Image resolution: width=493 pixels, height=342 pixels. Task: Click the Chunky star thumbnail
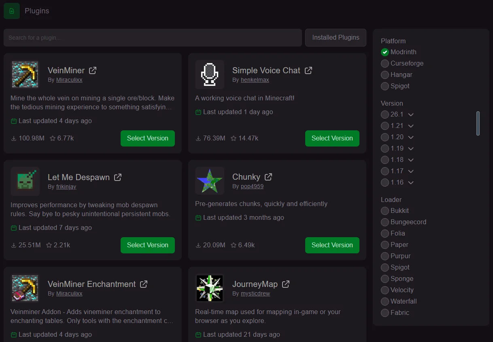[210, 181]
